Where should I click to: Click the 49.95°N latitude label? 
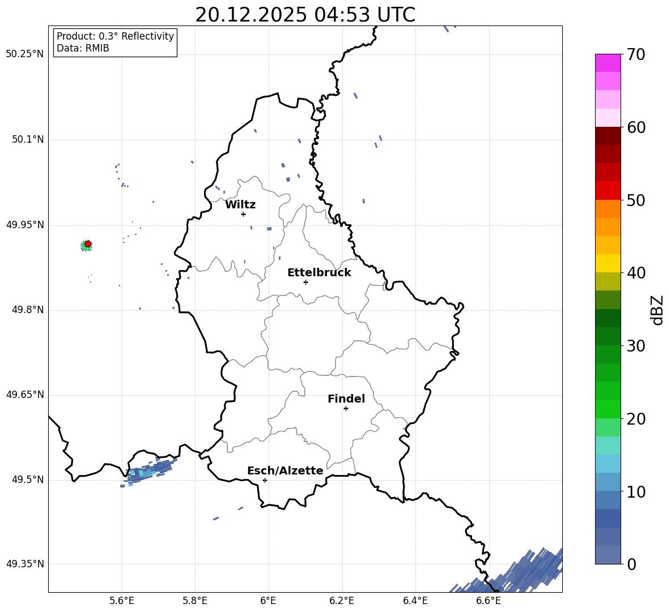[25, 225]
